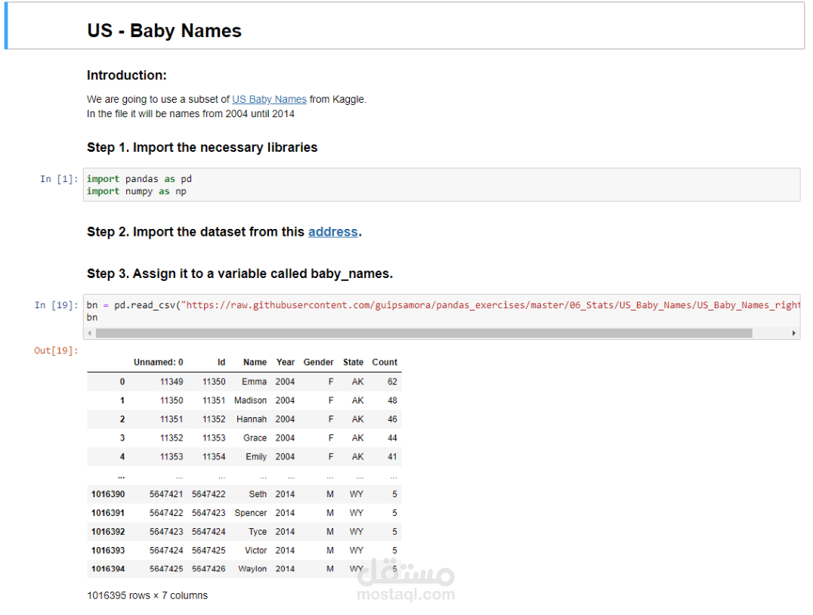Click the Id value 11350 in Emma's row
This screenshot has width=813, height=615.
tap(214, 382)
